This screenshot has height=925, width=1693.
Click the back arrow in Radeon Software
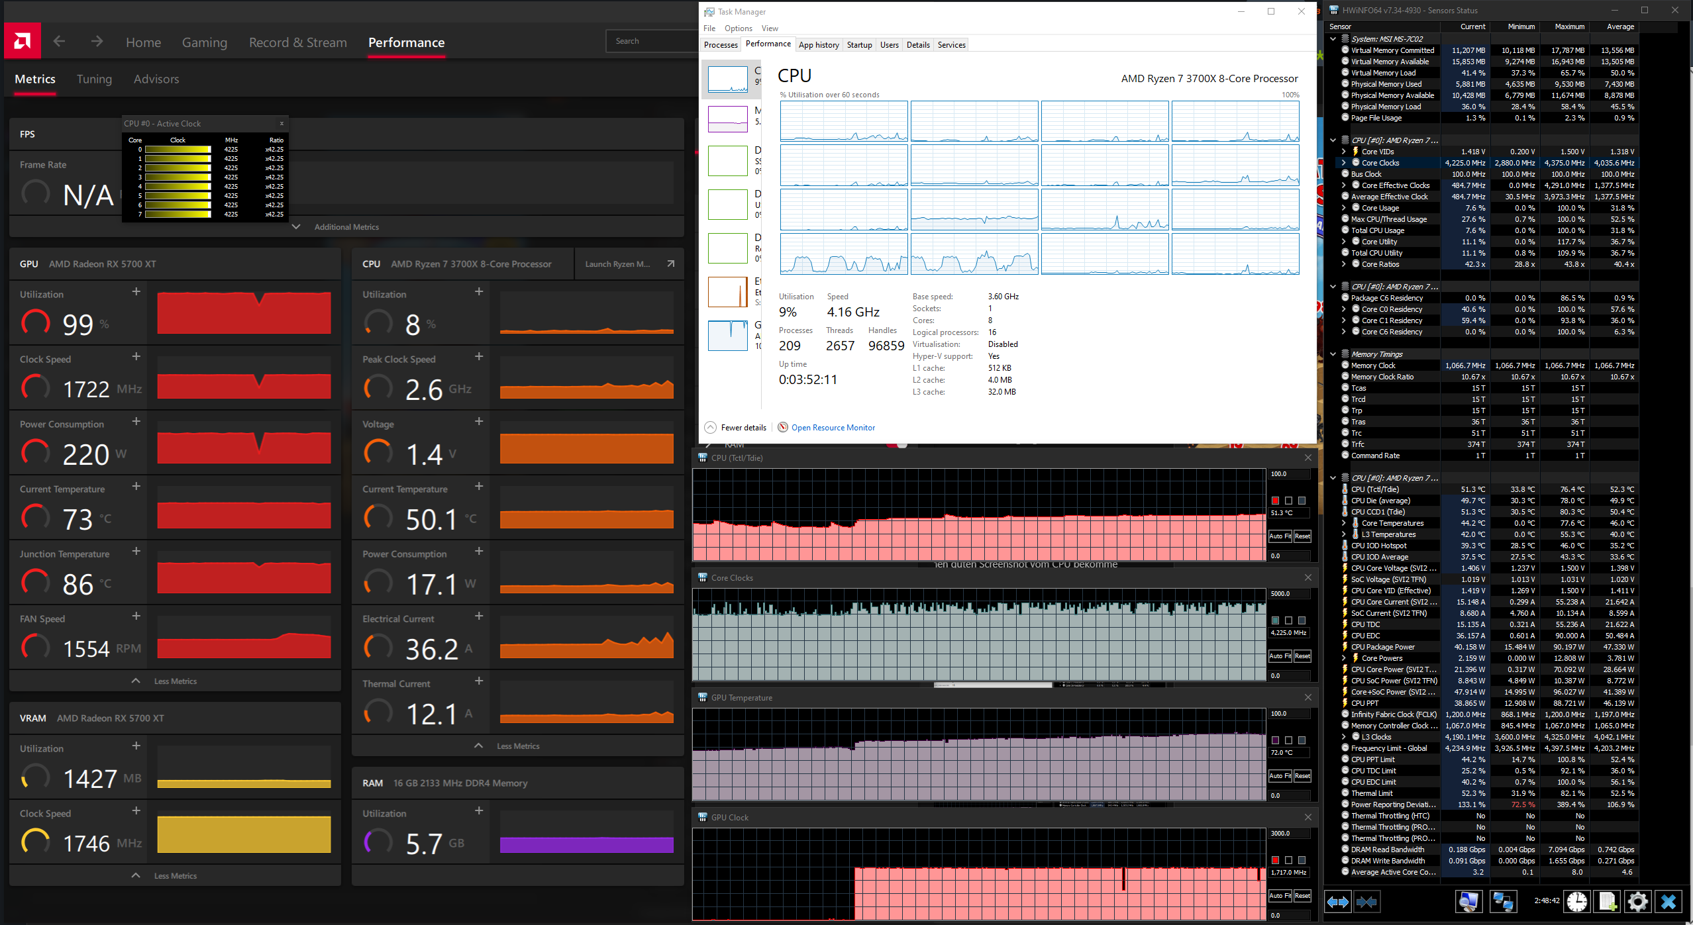coord(59,42)
